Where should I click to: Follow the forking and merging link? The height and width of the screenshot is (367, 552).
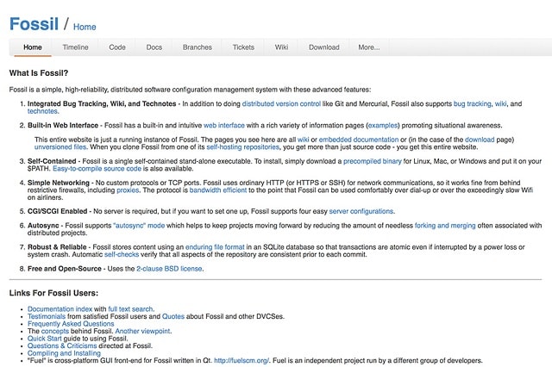(445, 226)
